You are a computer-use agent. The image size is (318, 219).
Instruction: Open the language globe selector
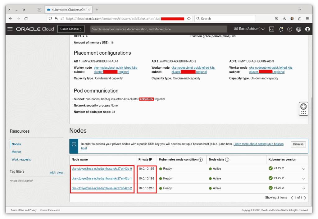coord(298,29)
